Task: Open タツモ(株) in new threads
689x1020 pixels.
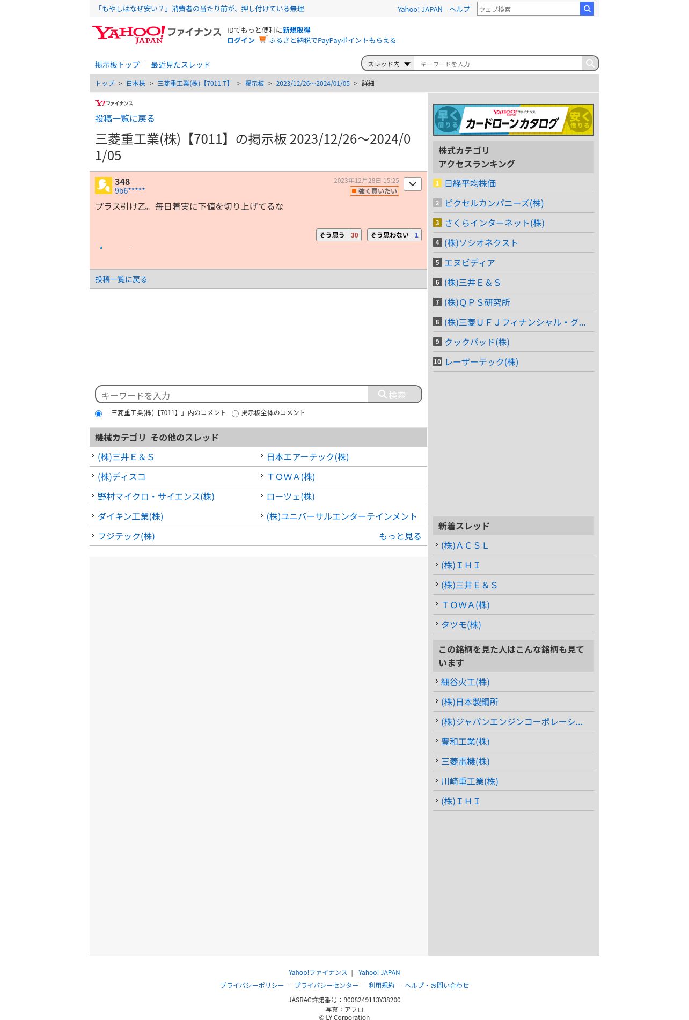Action: tap(461, 625)
